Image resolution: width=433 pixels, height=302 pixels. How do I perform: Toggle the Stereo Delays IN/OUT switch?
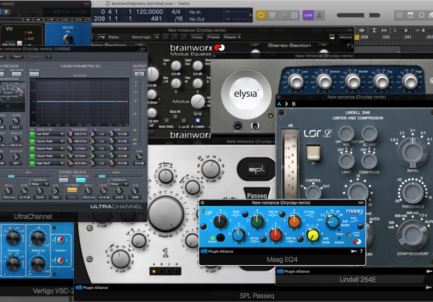[x=64, y=180]
